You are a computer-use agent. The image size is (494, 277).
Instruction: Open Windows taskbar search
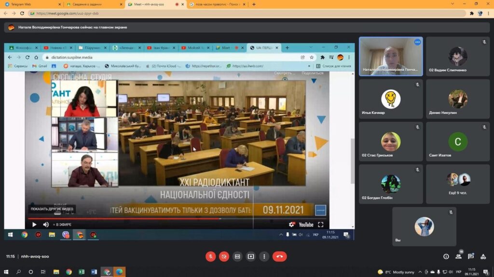18,272
